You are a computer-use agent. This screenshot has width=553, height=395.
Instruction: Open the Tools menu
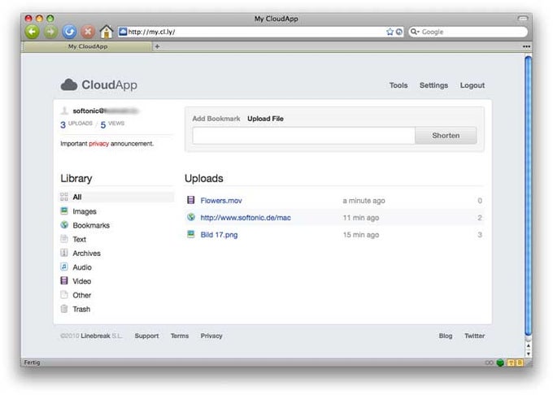point(398,85)
